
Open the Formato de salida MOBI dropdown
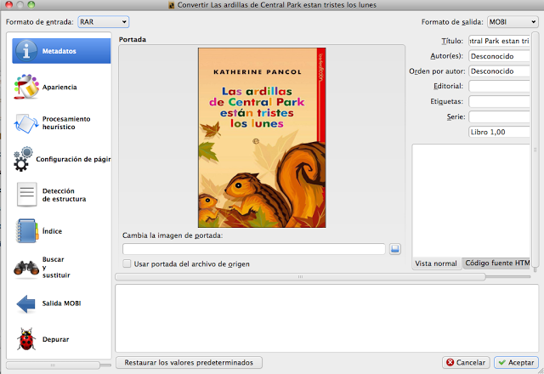click(513, 22)
